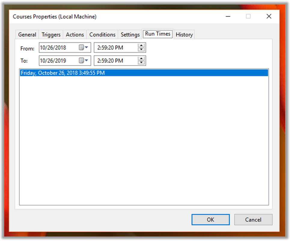This screenshot has height=241, width=290.
Task: Open the Triggers tab
Action: (51, 35)
